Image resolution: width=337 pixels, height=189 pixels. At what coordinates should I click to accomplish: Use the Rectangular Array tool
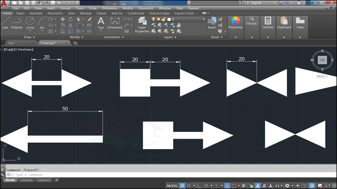(78, 31)
